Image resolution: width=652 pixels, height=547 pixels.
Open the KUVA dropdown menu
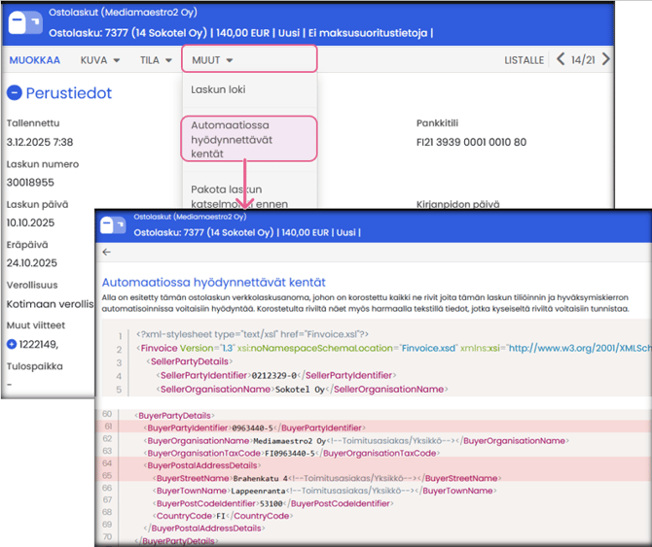(x=100, y=60)
